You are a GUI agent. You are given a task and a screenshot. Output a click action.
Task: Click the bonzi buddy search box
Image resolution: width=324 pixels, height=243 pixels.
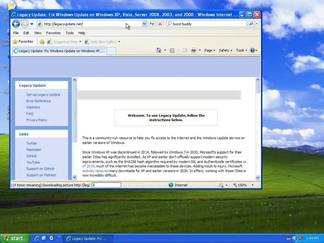[x=207, y=24]
